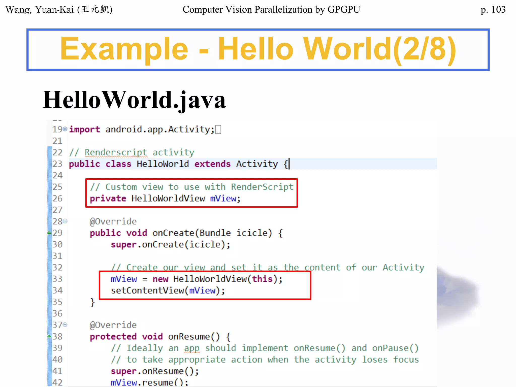Click protected void onResume() on line 38

(155, 337)
